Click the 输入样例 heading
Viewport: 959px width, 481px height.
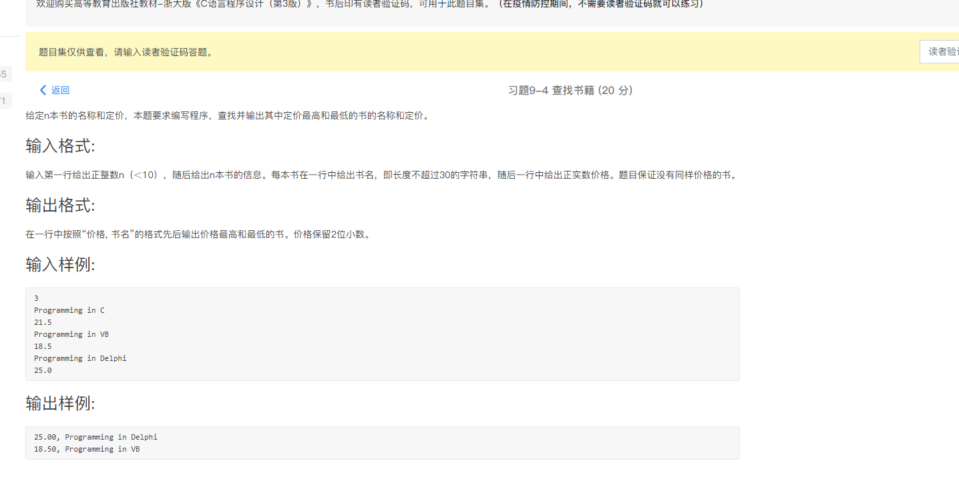60,265
